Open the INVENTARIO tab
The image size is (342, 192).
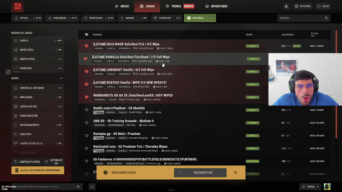pos(216,6)
